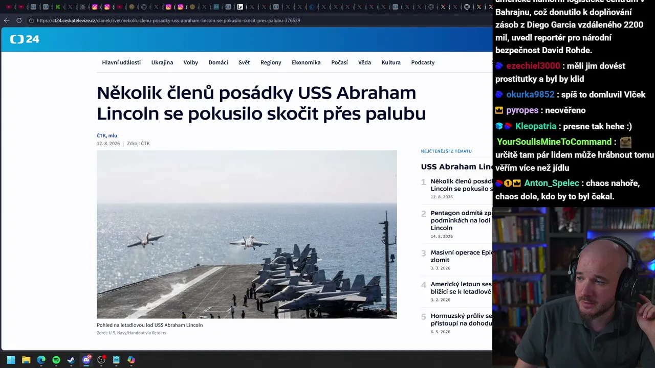The image size is (655, 368).
Task: Open Copilot from the taskbar
Action: tap(132, 360)
